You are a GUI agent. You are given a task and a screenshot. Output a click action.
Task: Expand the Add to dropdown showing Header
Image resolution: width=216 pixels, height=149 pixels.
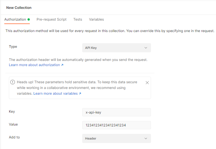click(x=116, y=138)
